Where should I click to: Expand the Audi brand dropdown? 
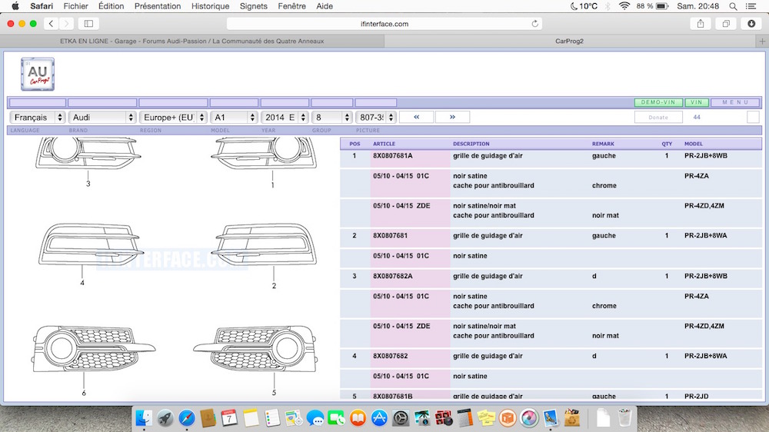[102, 118]
